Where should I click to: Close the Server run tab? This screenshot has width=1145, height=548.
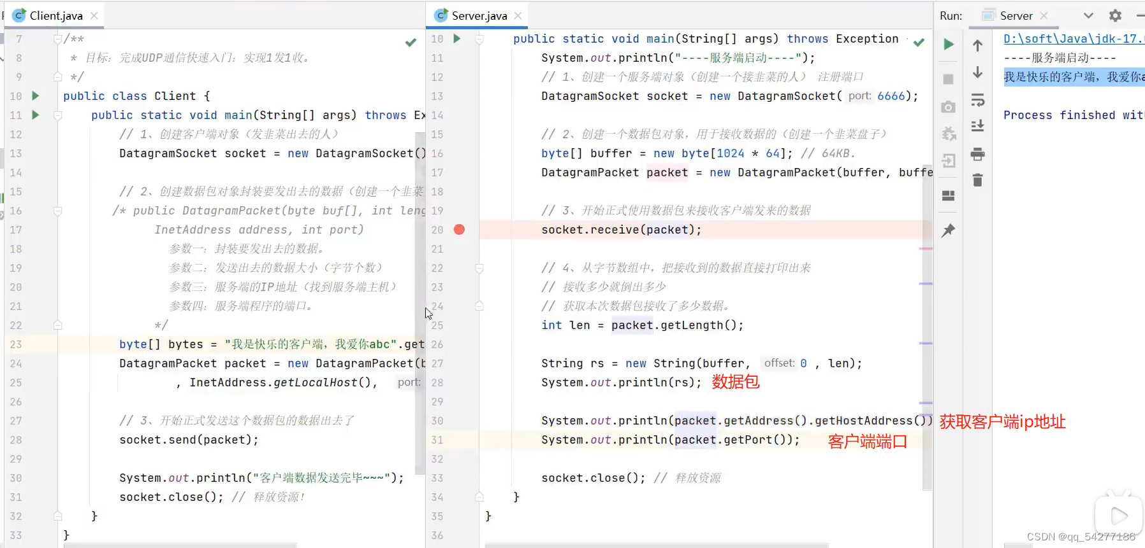point(1044,15)
